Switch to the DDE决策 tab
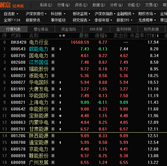 coord(96,29)
